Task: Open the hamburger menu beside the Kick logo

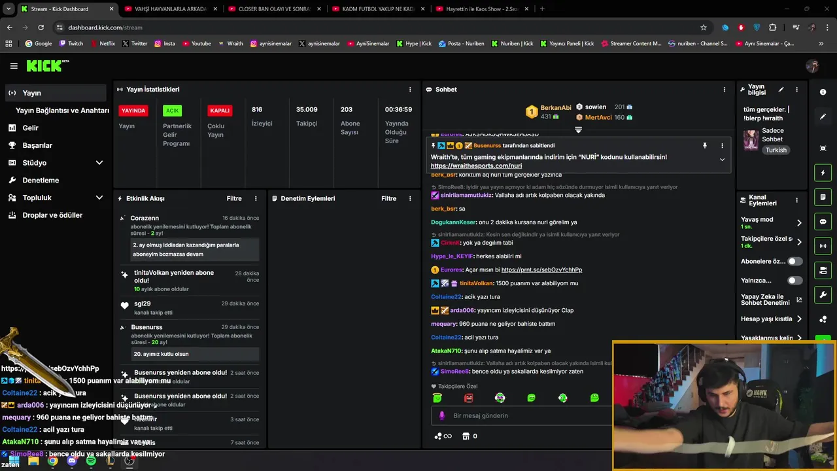Action: pos(14,66)
